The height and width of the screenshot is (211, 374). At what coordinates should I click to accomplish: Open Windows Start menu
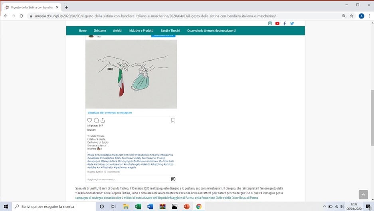coord(6,207)
